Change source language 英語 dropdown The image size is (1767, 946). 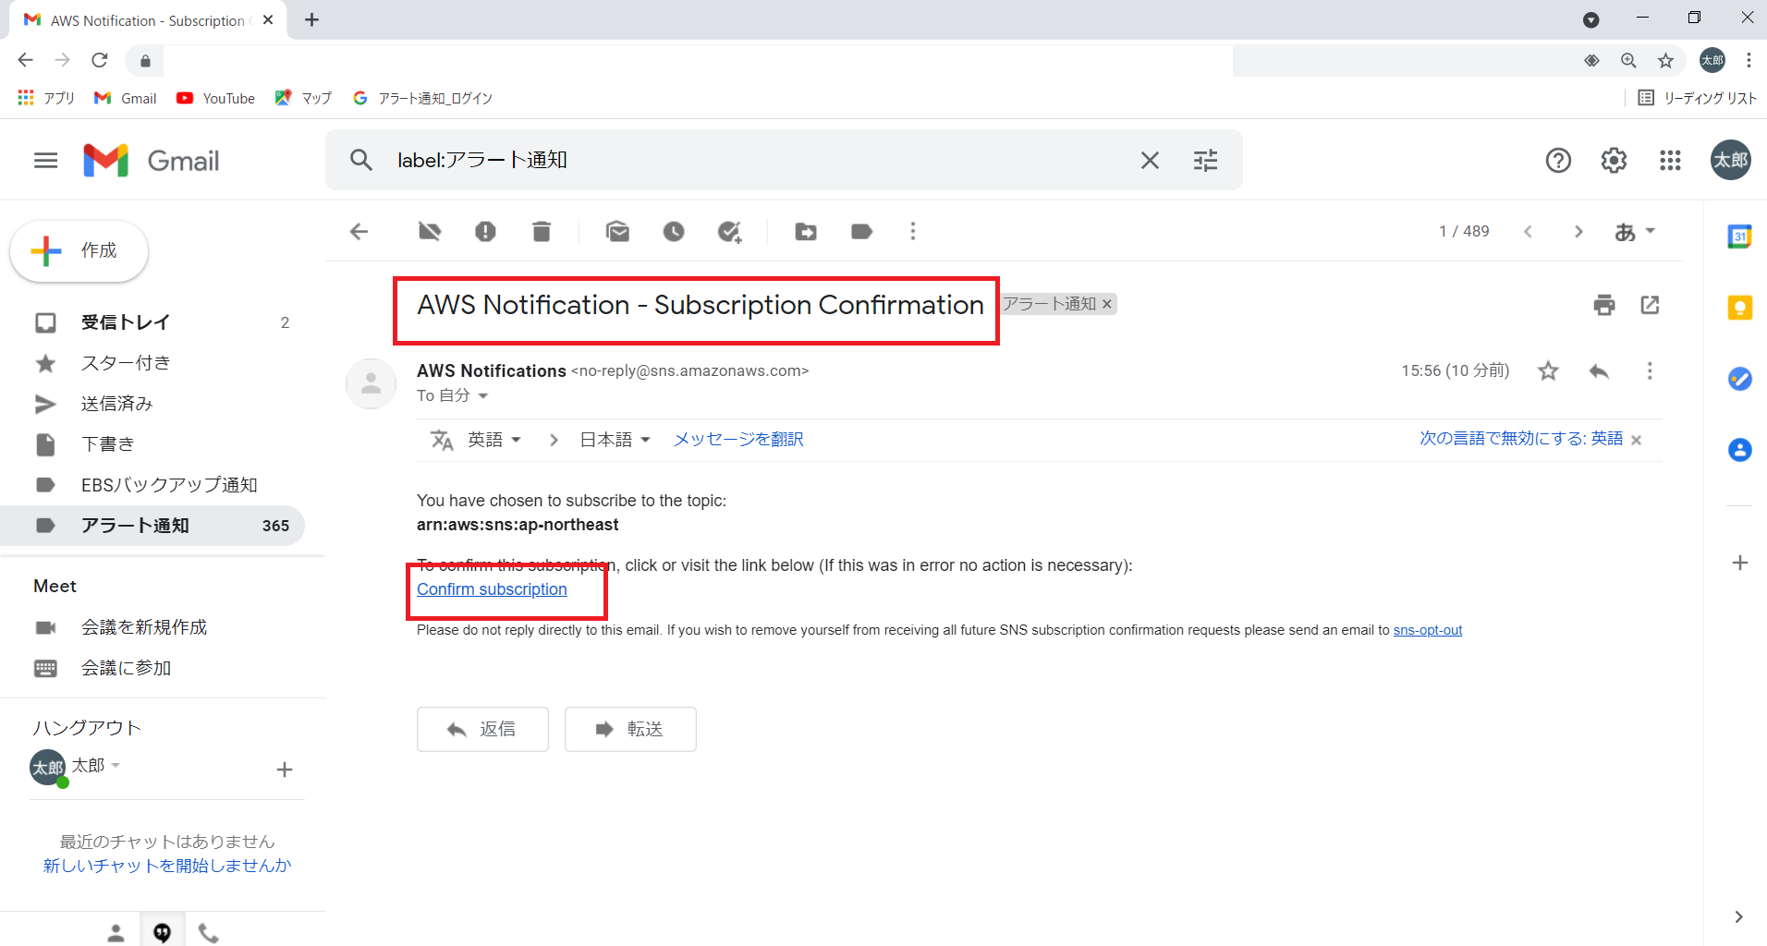(x=494, y=440)
